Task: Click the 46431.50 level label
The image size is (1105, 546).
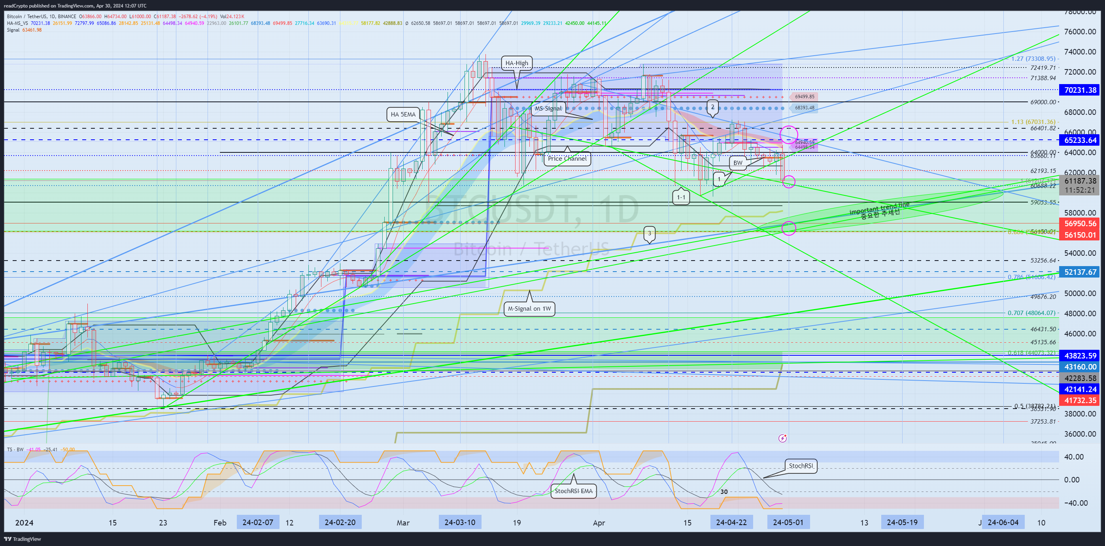Action: coord(1043,329)
